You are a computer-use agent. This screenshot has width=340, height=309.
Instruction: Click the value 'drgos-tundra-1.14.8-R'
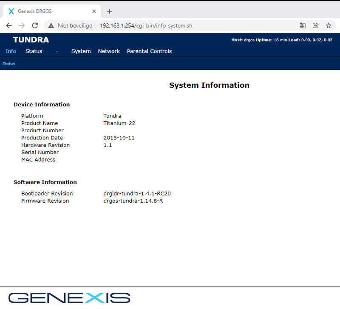(133, 201)
